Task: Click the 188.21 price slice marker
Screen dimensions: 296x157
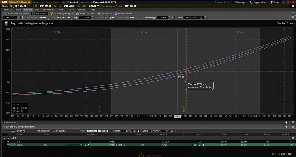Action: click(x=177, y=117)
